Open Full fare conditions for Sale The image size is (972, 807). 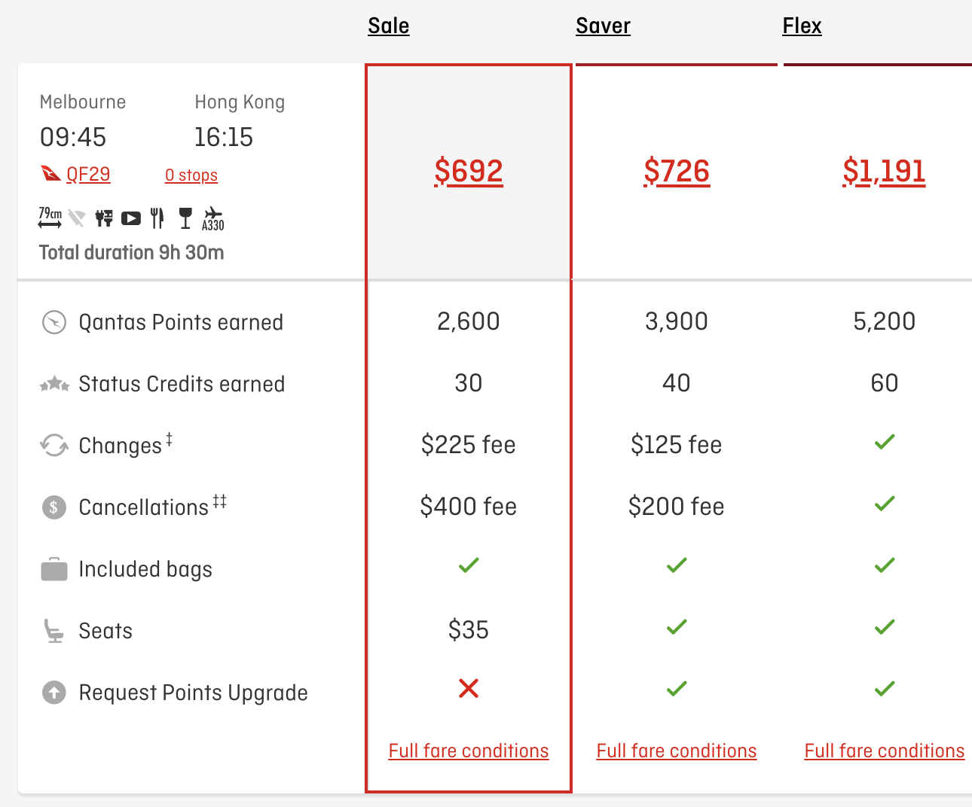click(469, 751)
